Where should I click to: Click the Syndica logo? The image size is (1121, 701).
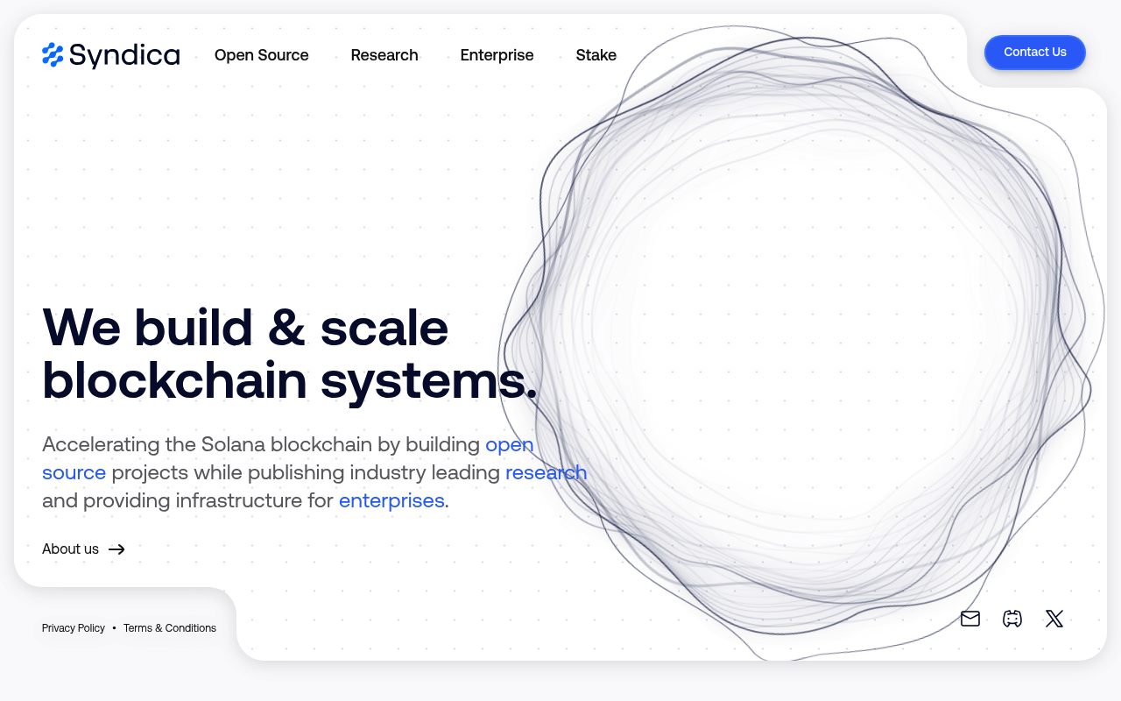[110, 55]
